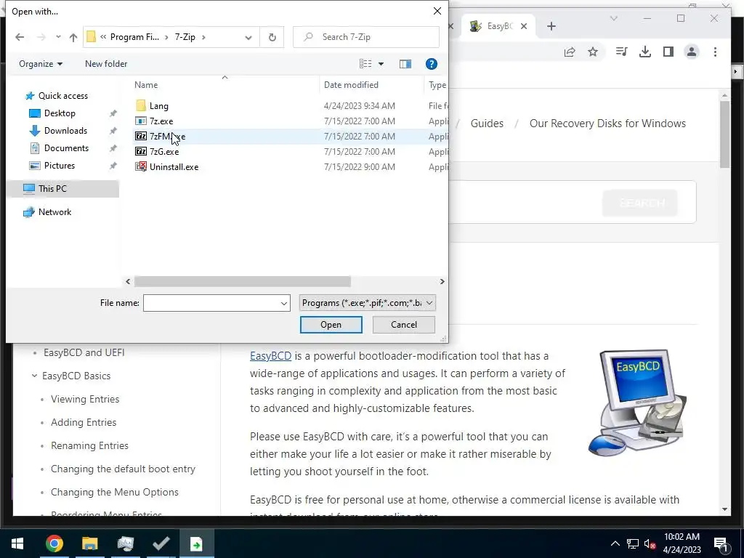Click the EasyBCD hyperlink in the article
Viewport: 744px width, 558px height.
pyautogui.click(x=270, y=356)
